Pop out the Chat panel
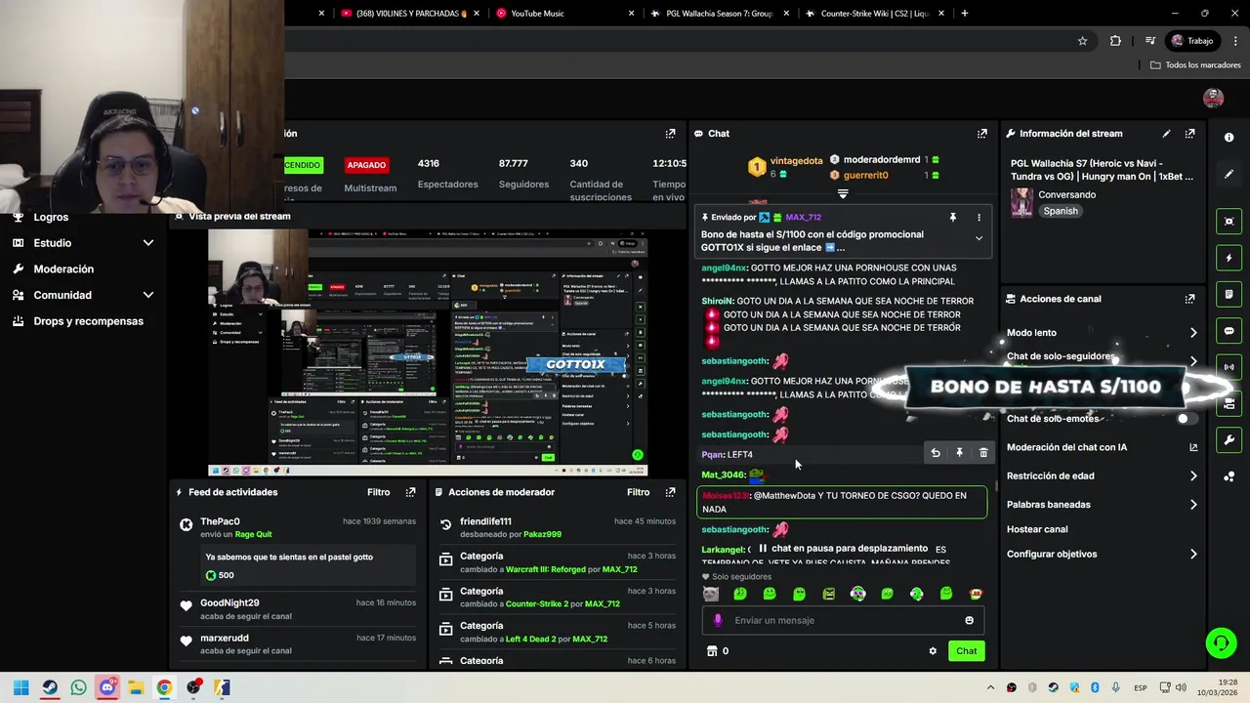 (981, 134)
